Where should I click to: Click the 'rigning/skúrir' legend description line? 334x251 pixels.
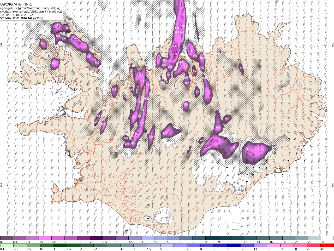30,8
